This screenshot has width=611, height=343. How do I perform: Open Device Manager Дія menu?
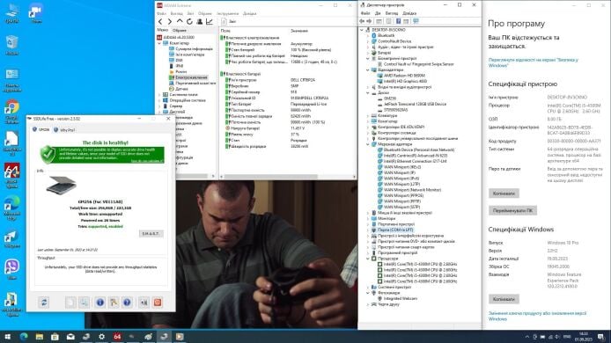(378, 13)
